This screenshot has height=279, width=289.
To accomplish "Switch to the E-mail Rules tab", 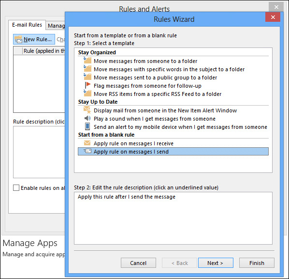I will [27, 25].
